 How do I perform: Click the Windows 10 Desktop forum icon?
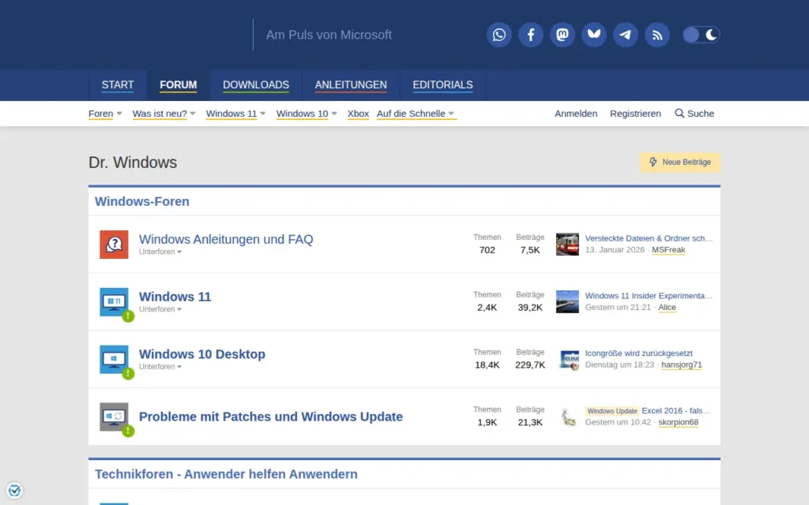pos(114,359)
